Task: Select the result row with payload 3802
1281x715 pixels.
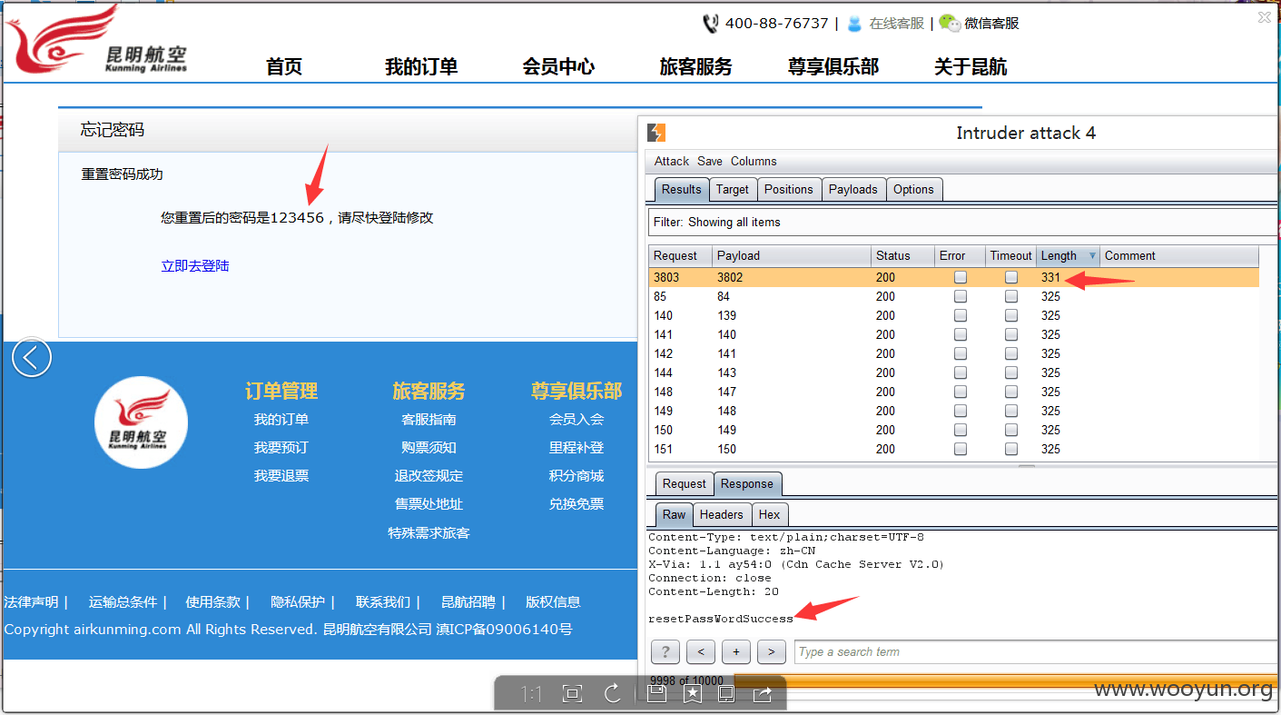Action: click(x=954, y=277)
